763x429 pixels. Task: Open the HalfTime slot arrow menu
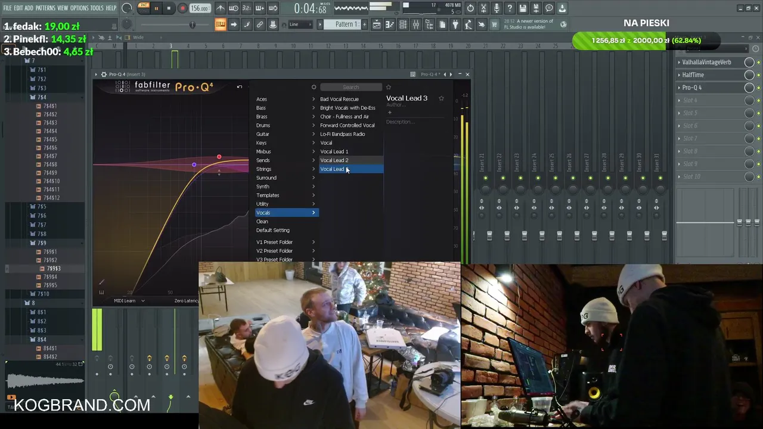(x=679, y=75)
